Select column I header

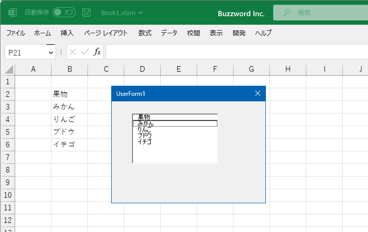click(x=324, y=69)
